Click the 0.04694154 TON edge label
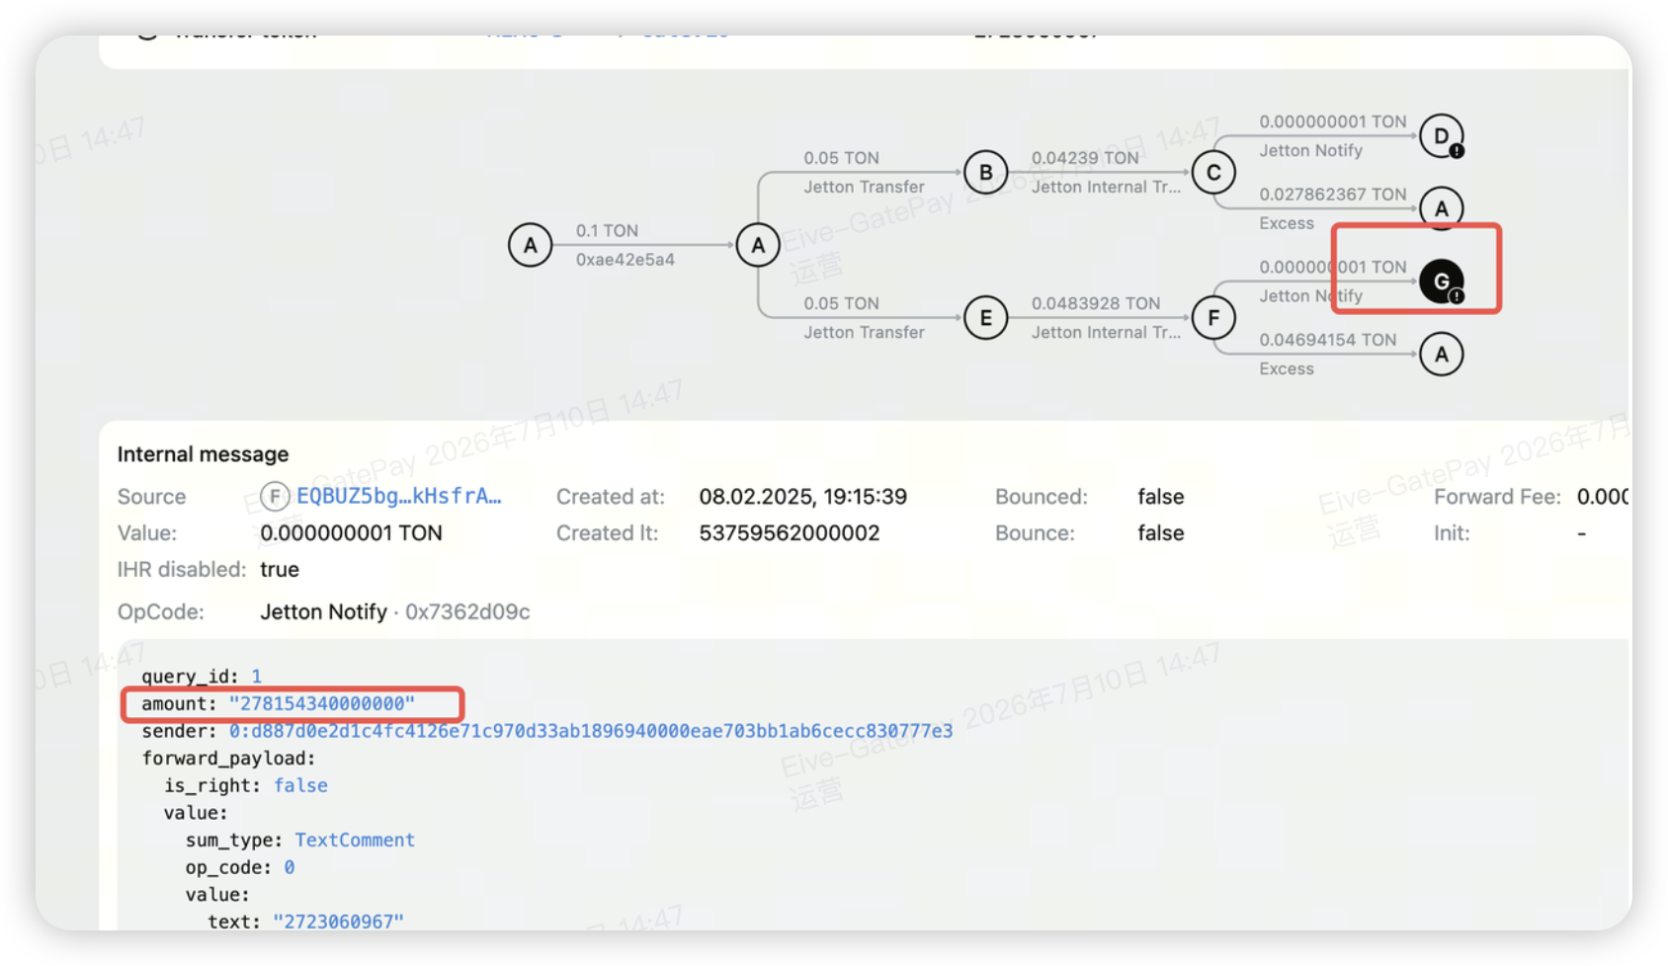Image resolution: width=1668 pixels, height=966 pixels. pyautogui.click(x=1327, y=340)
